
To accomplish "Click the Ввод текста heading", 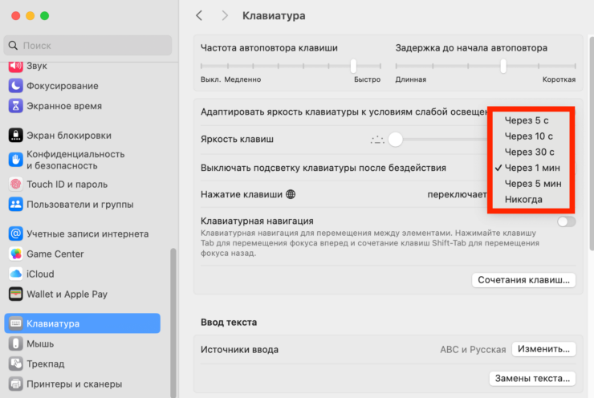I will 229,323.
